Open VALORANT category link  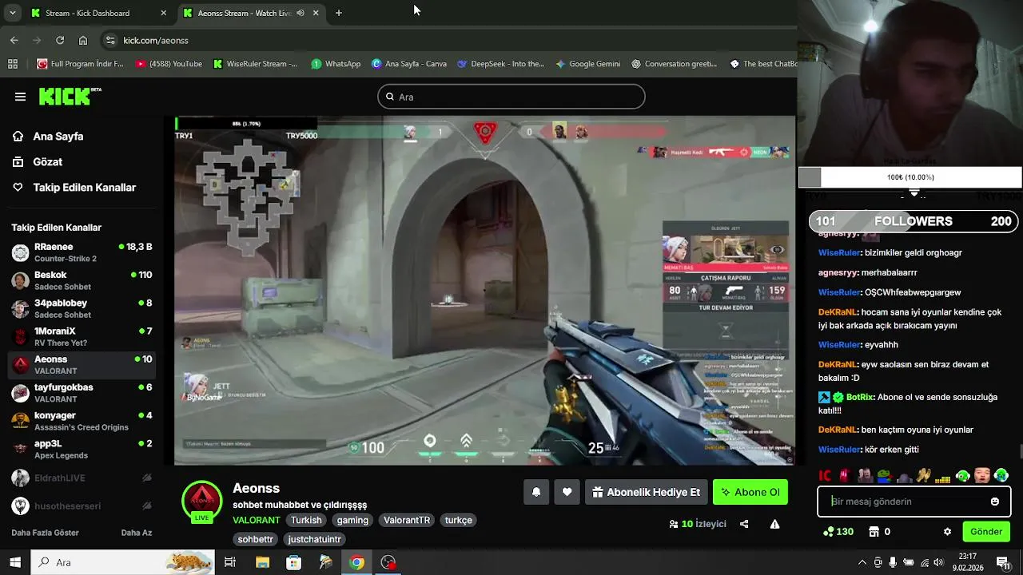click(x=257, y=520)
